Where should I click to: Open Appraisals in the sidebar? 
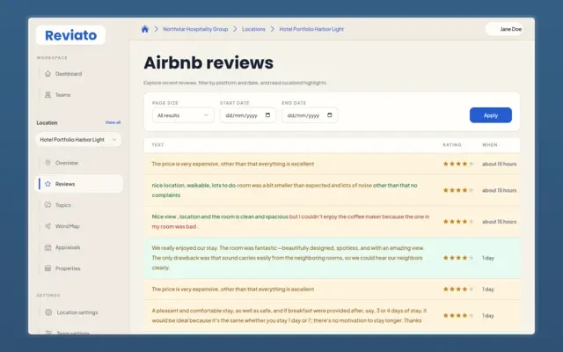68,247
